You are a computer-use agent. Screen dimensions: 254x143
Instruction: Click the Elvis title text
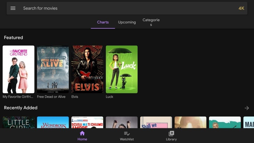pos(75,97)
